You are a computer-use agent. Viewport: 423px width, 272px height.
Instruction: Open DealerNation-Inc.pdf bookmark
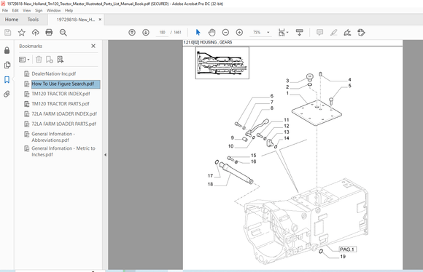(54, 73)
